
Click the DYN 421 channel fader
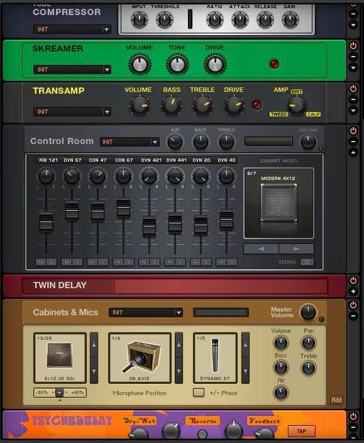pos(149,227)
